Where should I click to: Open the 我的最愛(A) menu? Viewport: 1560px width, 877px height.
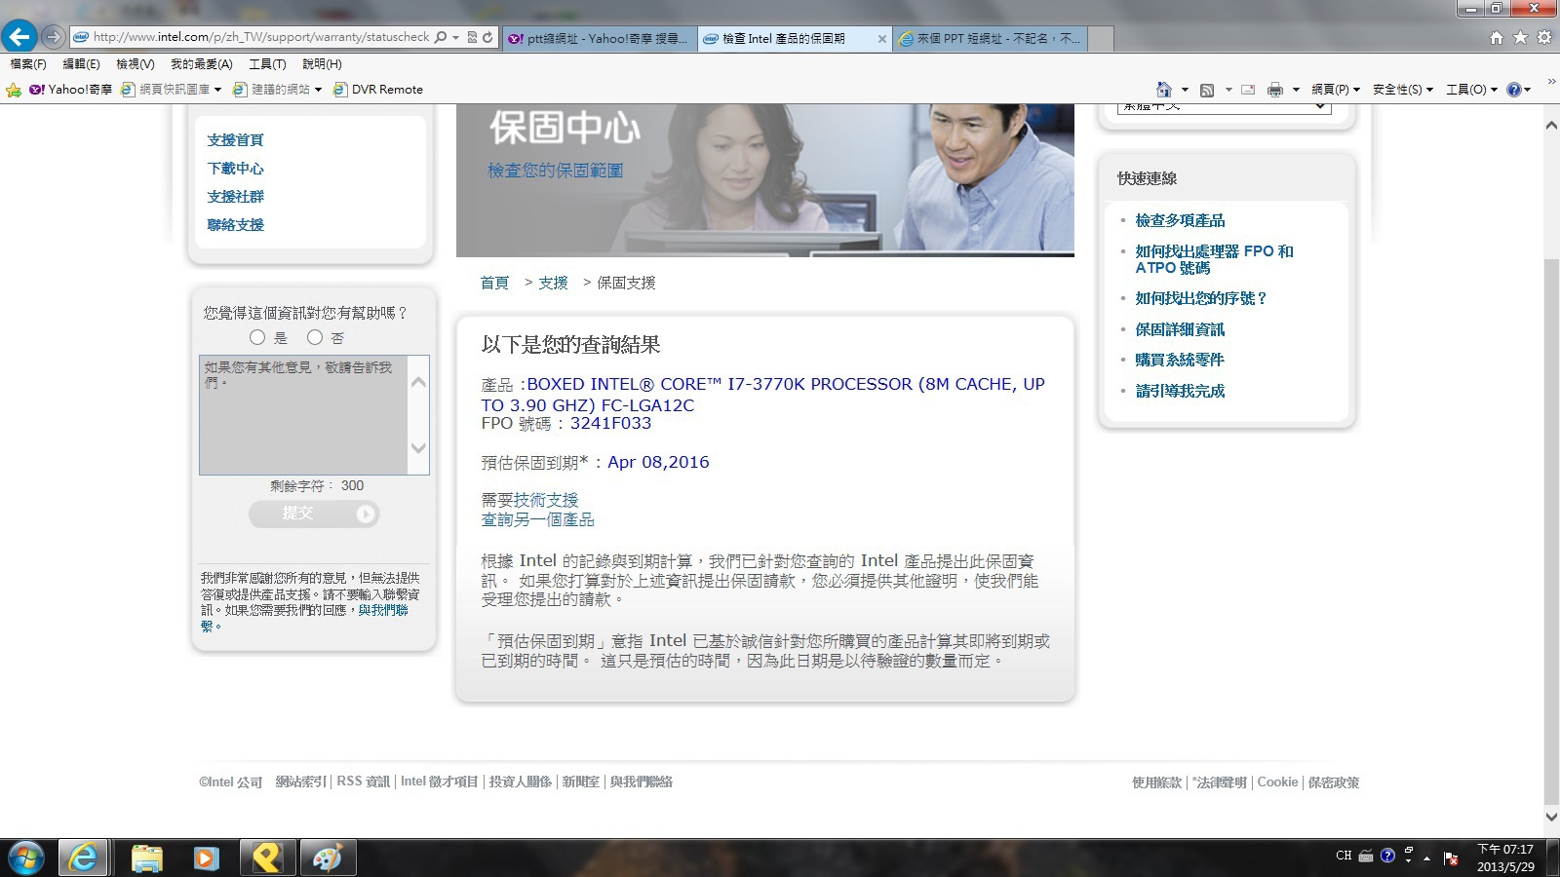coord(202,64)
